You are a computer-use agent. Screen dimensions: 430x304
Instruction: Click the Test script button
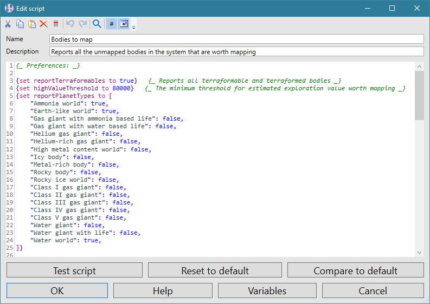74,270
